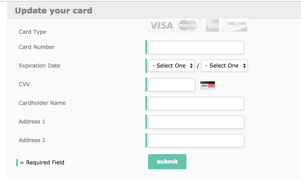301x179 pixels.
Task: Click the Cardholder Name text box
Action: point(196,103)
